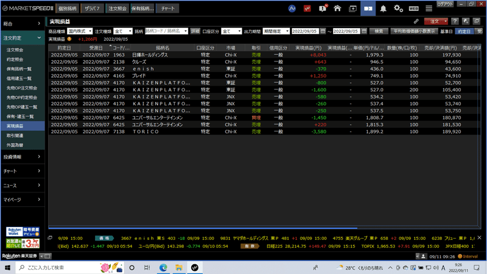Click the horizontal scrollbar under the table
Image resolution: width=487 pixels, height=274 pixels.
pos(203,227)
